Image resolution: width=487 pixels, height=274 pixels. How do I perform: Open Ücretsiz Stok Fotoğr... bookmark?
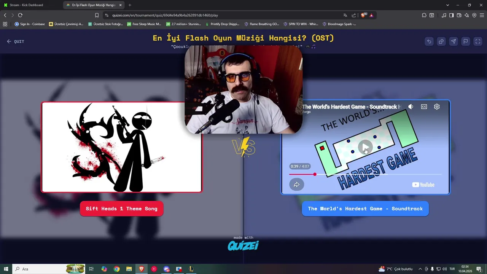click(x=105, y=24)
